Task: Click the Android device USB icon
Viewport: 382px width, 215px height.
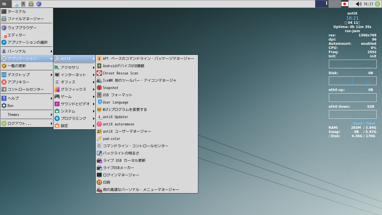Action: point(99,66)
